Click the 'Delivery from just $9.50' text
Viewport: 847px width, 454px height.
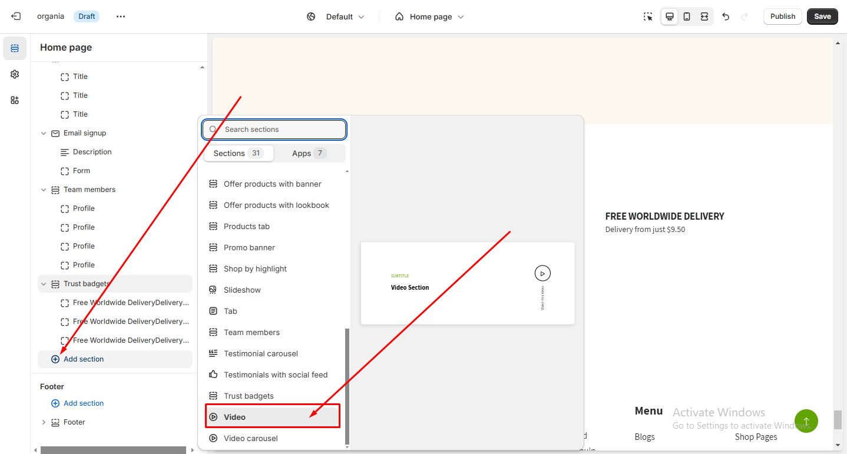pyautogui.click(x=645, y=230)
